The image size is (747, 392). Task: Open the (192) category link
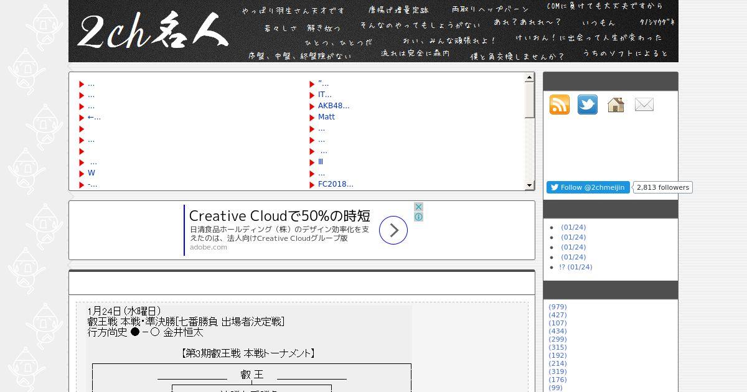pos(558,355)
